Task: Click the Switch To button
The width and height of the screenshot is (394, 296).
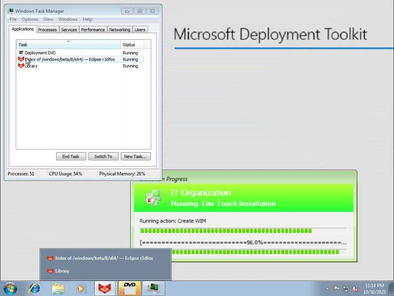Action: (x=103, y=156)
